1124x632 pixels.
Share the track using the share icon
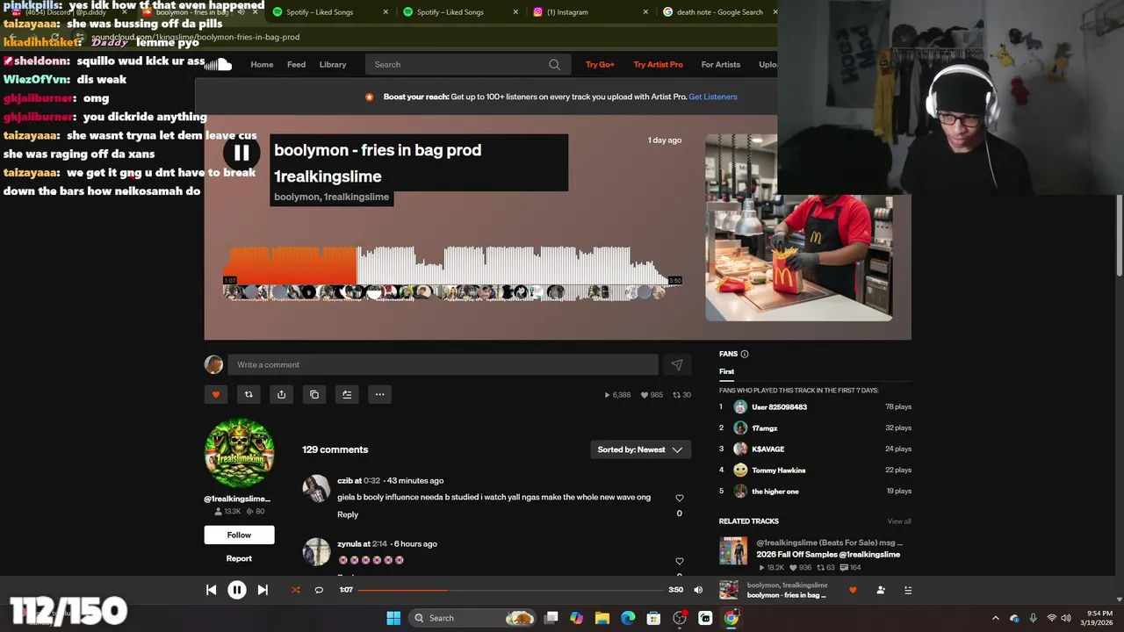click(x=281, y=394)
